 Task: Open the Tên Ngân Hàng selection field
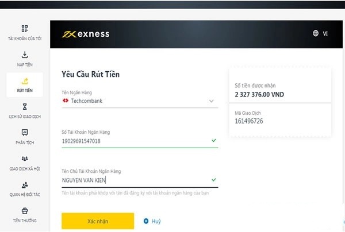pyautogui.click(x=140, y=101)
